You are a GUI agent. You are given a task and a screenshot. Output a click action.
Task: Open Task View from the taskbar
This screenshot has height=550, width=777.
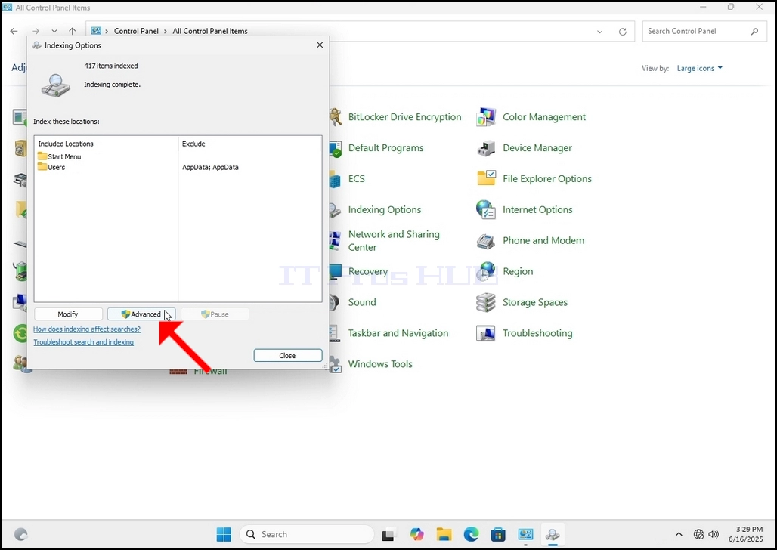pos(388,534)
